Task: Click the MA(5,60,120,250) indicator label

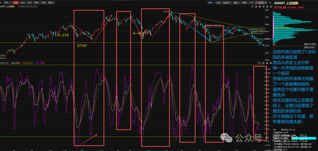Action: 29,7
